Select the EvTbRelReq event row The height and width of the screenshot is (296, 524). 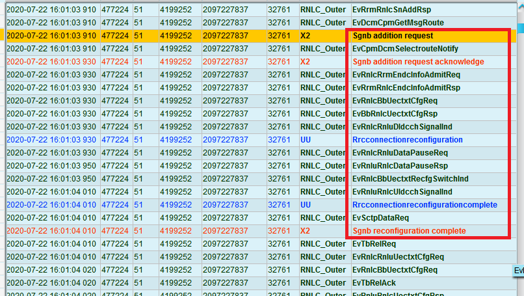374,244
